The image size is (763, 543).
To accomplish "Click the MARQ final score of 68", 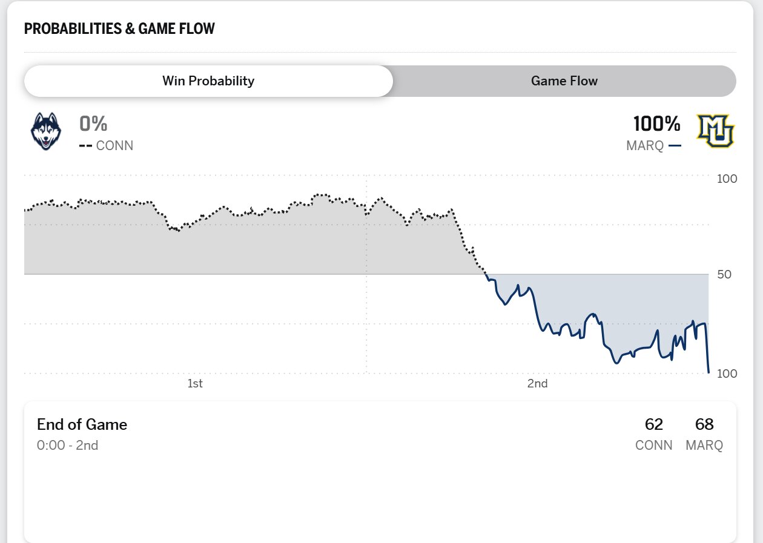I will tap(704, 424).
